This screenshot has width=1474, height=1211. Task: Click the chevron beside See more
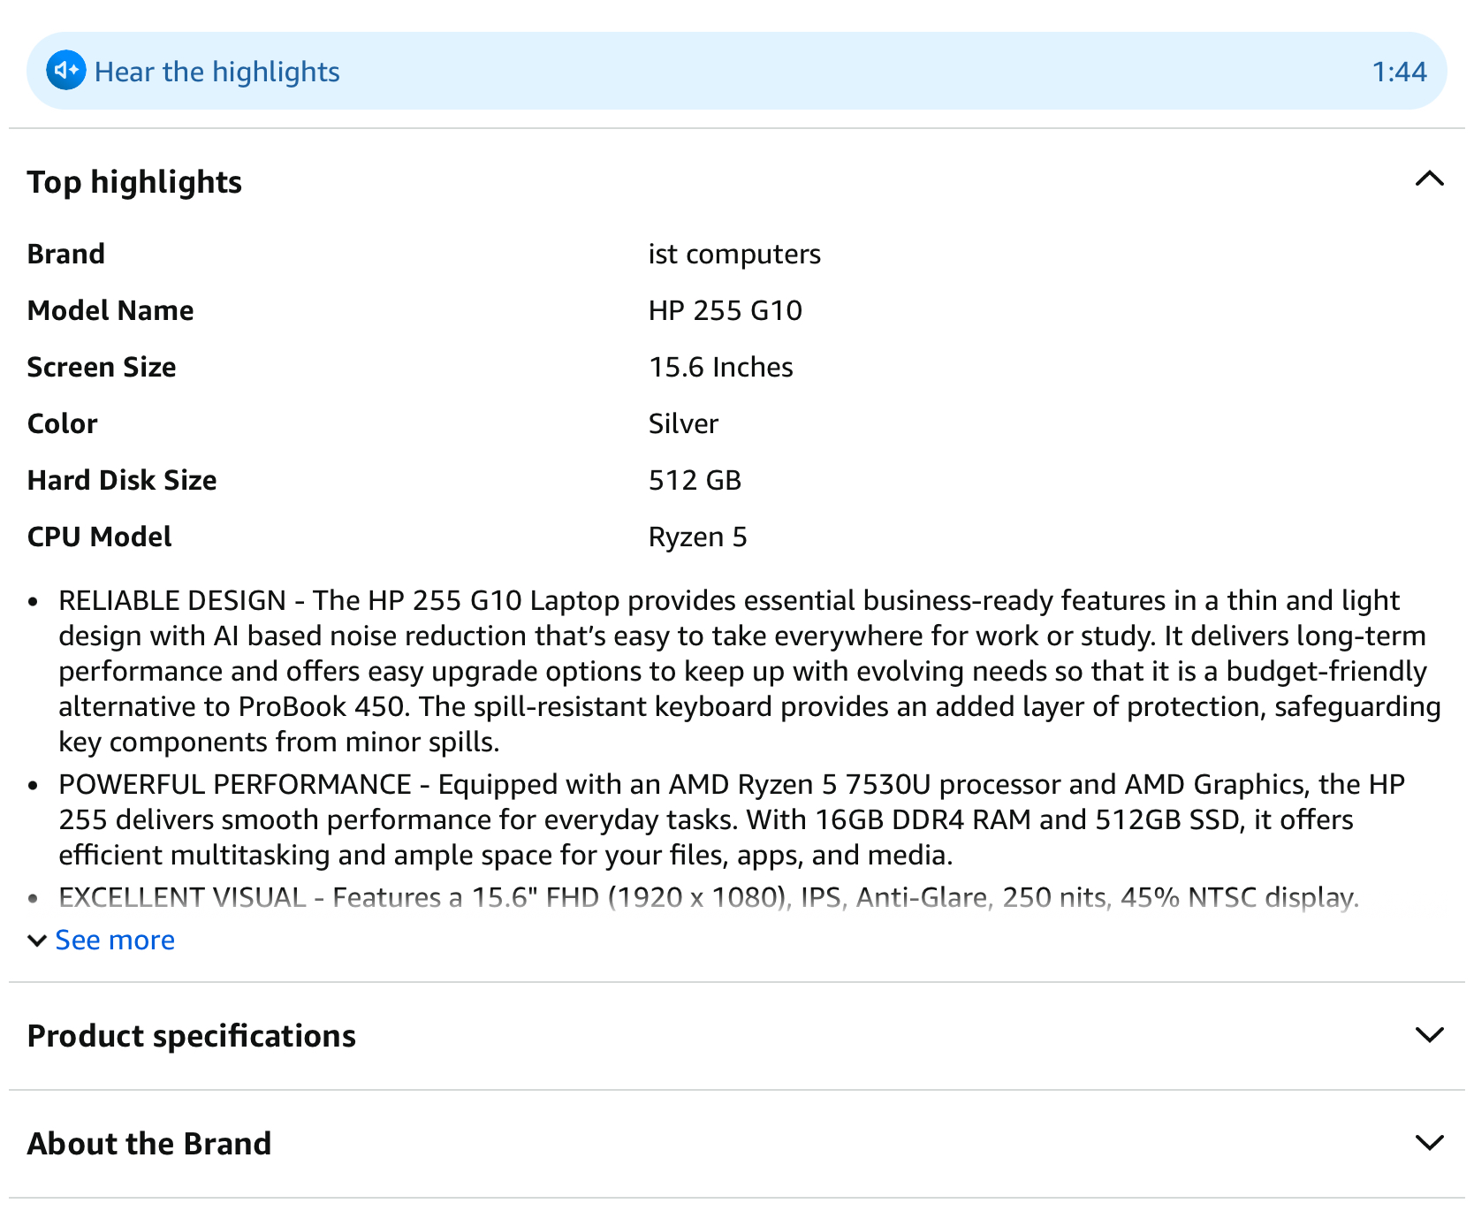[x=37, y=941]
